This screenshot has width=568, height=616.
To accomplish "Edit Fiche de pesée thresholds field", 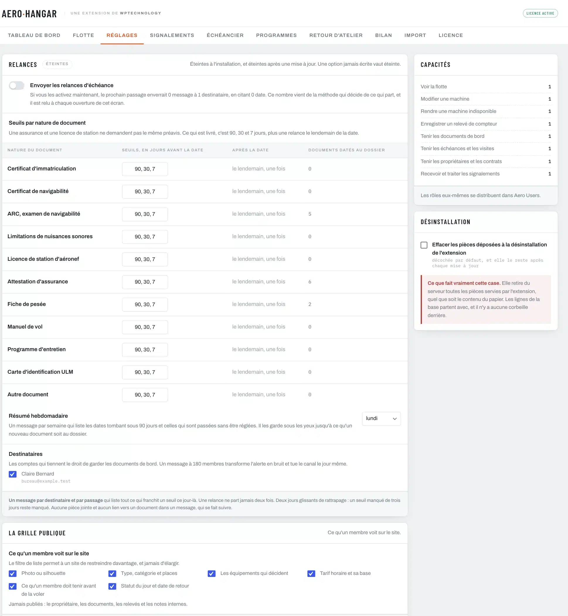I will click(x=145, y=304).
